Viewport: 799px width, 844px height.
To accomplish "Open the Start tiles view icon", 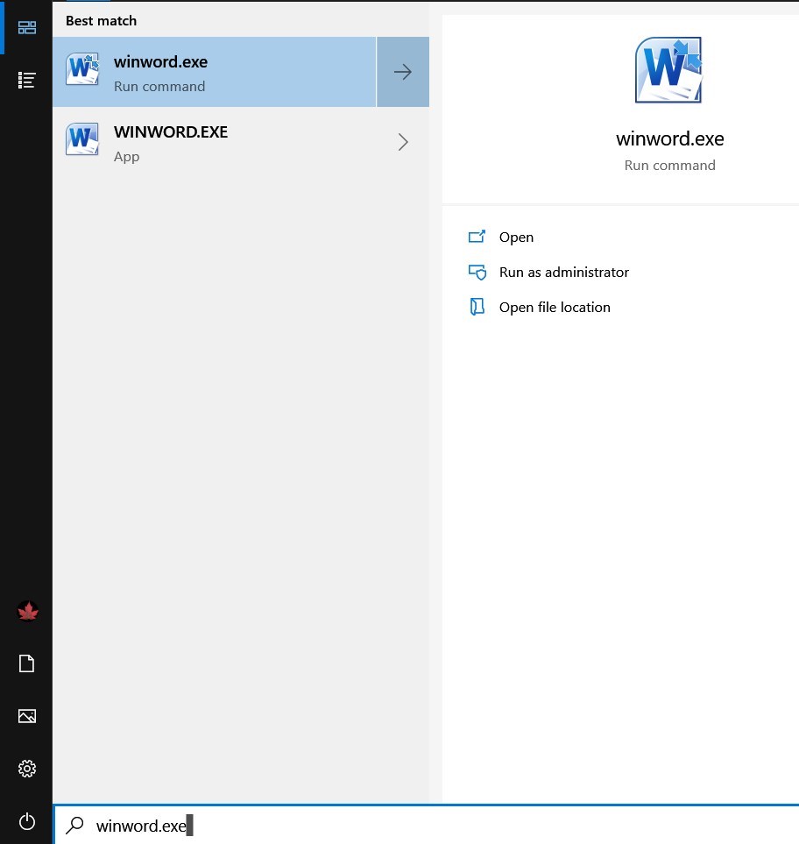I will (x=27, y=27).
